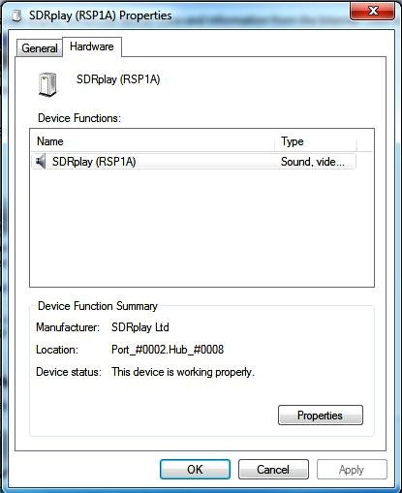The image size is (402, 493).
Task: Select SDRplay (RSP1A) row in Device Functions
Action: coord(194,161)
